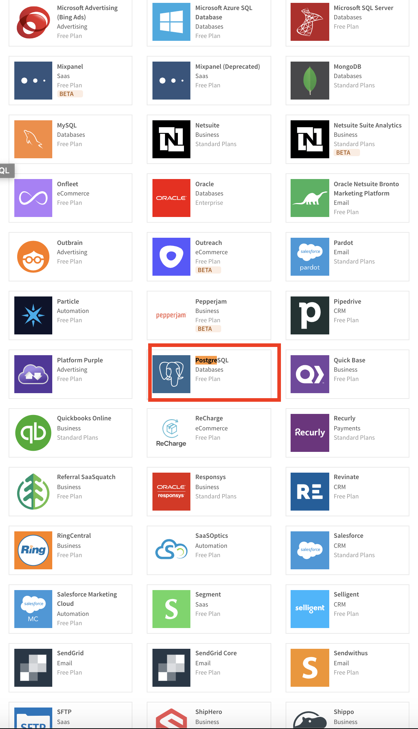Open the ShipHero integration title

pos(209,712)
